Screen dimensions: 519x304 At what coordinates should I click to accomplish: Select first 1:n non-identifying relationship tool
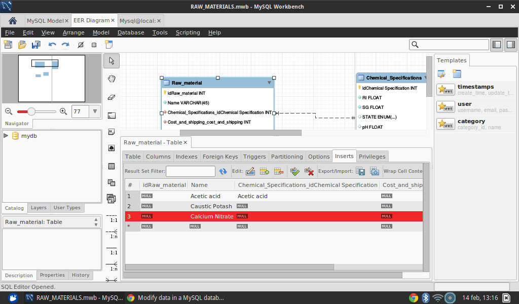point(112,234)
